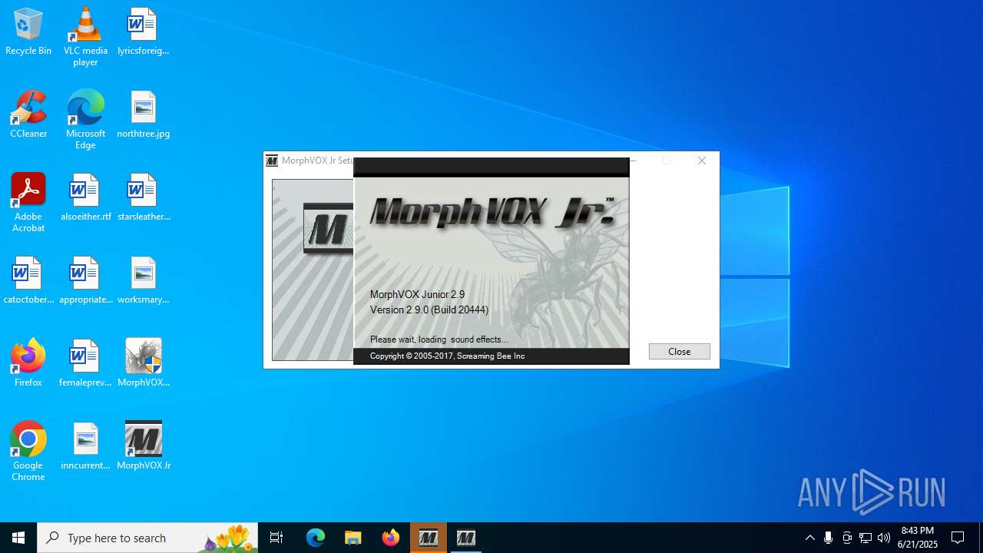983x553 pixels.
Task: Open the Windows Start menu
Action: [18, 538]
